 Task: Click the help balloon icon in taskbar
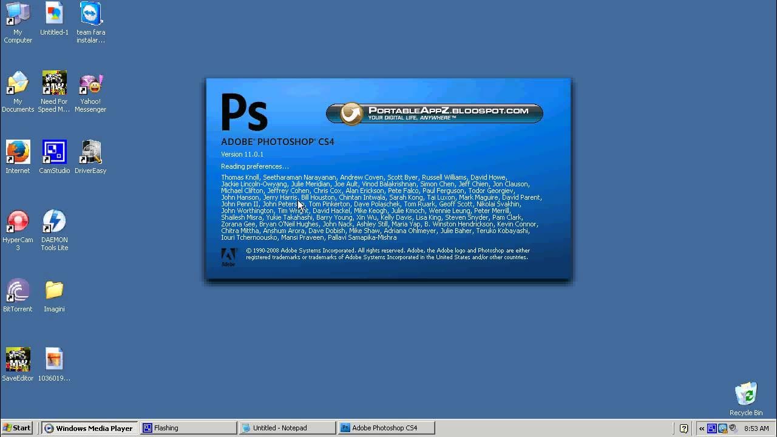[684, 429]
